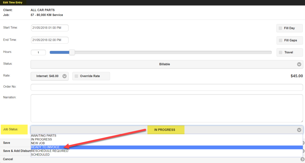Image resolution: width=305 pixels, height=163 pixels.
Task: Open the Billable status chevron icon
Action: pyautogui.click(x=299, y=64)
